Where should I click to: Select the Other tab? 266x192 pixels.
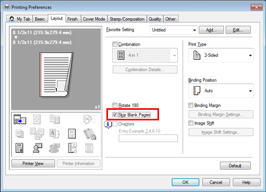coord(170,19)
